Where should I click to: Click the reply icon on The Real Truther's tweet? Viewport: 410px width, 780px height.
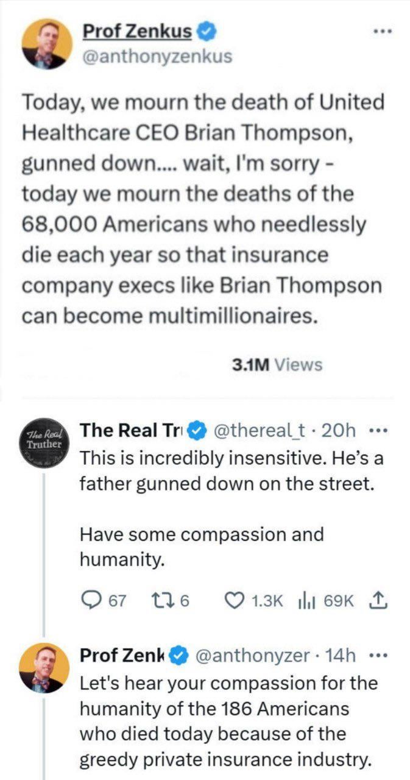click(90, 601)
